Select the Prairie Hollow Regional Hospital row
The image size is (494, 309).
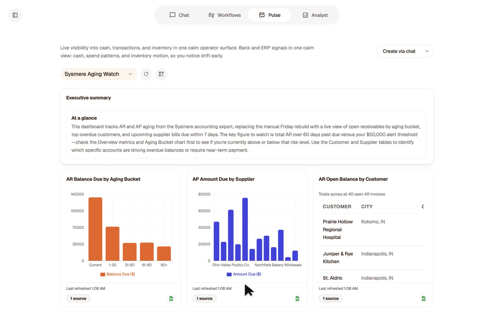coord(371,229)
